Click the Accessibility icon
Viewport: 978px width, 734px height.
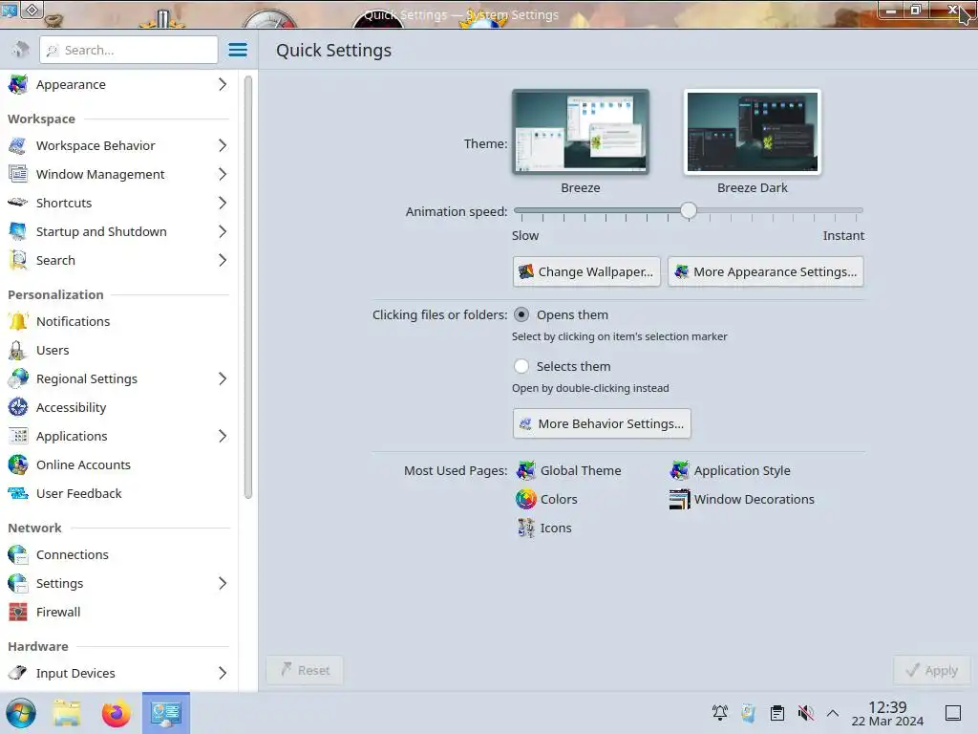[18, 407]
